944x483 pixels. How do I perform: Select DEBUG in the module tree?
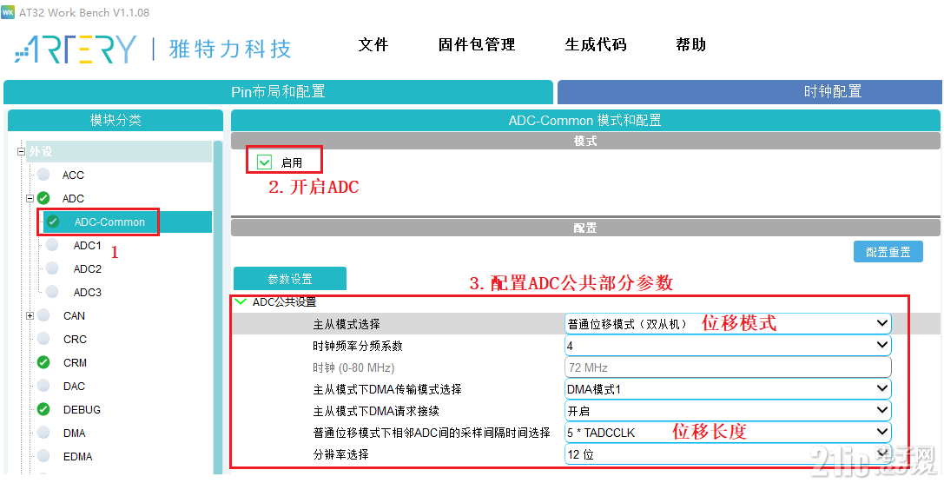(x=82, y=410)
